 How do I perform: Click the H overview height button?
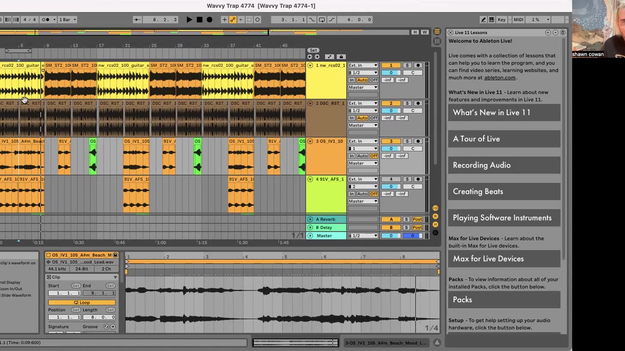pyautogui.click(x=415, y=32)
